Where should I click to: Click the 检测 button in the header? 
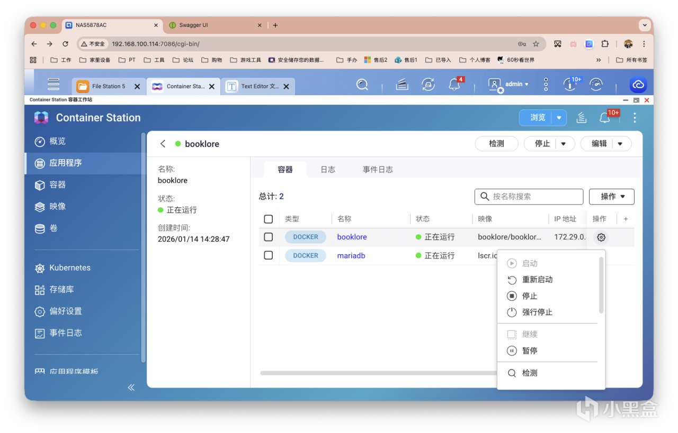pyautogui.click(x=496, y=144)
